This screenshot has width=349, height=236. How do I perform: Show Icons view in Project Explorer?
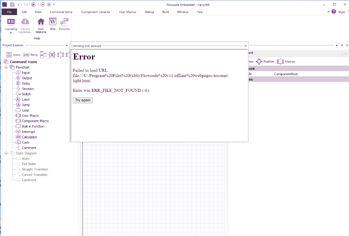(13, 55)
